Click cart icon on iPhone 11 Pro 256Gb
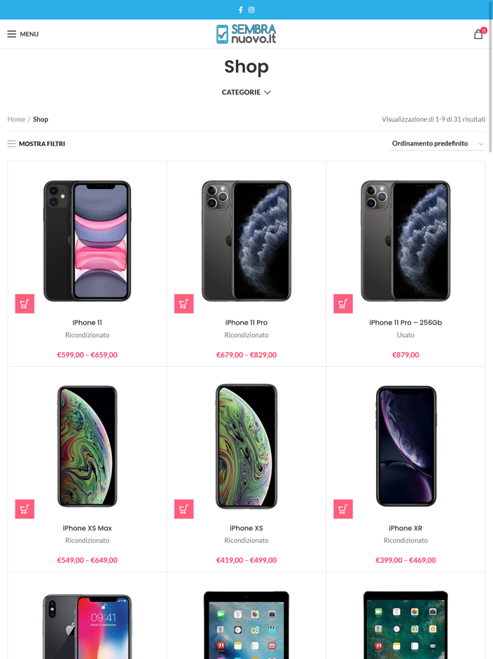 click(343, 303)
